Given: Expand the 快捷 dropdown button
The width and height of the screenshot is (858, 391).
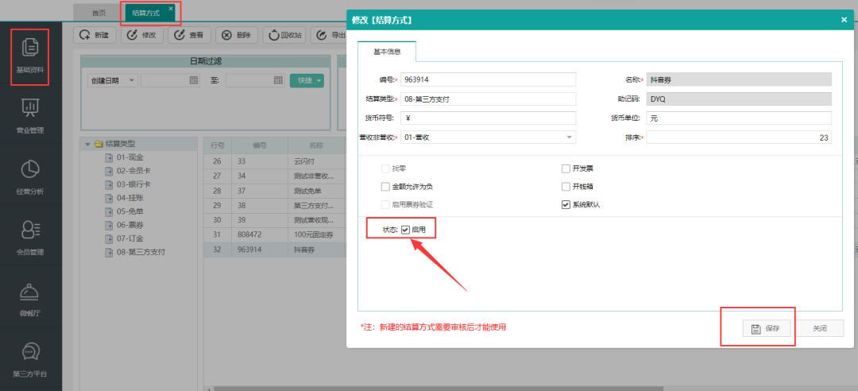Looking at the screenshot, I should (307, 80).
